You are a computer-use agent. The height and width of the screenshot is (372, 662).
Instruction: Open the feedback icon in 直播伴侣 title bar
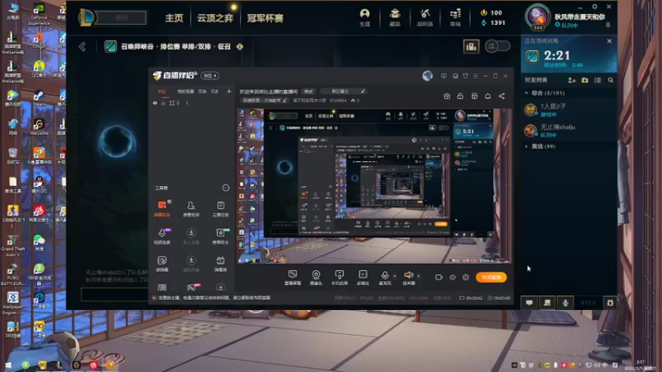point(444,76)
